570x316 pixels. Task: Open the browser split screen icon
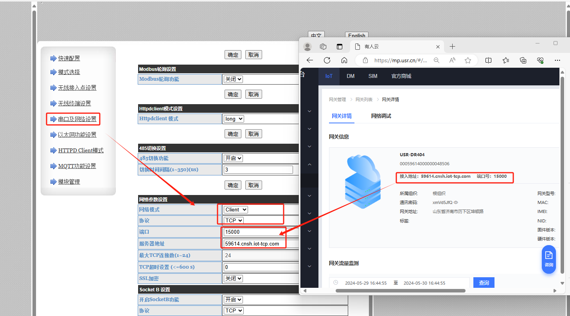point(488,60)
